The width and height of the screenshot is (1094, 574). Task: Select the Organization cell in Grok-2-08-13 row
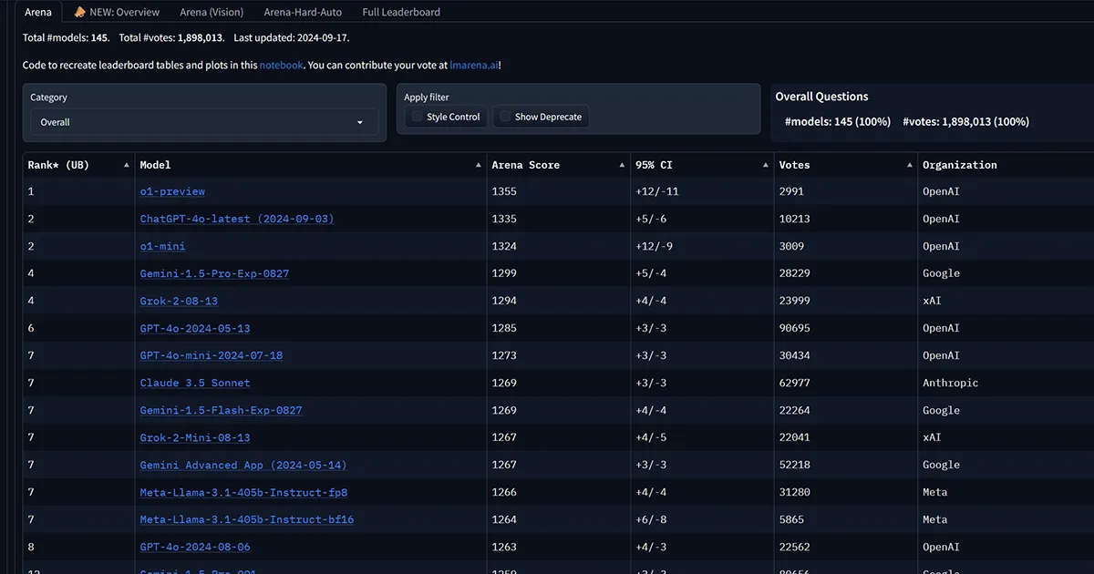tap(1006, 301)
